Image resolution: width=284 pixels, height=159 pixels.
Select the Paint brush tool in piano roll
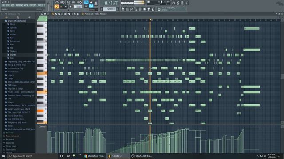[56, 14]
